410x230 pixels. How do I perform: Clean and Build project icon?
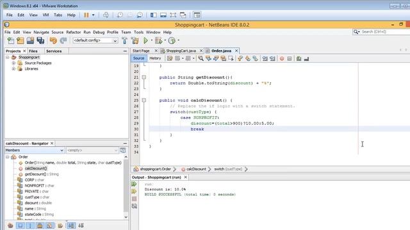135,40
